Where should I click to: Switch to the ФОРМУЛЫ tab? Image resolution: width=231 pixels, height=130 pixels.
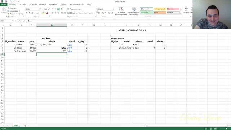(53, 5)
